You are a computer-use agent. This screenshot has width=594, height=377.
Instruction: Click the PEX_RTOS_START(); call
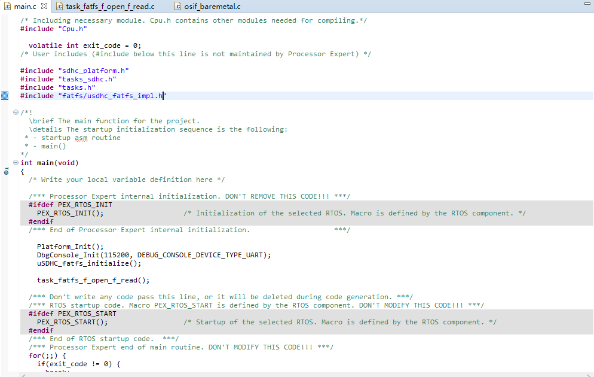tap(72, 322)
